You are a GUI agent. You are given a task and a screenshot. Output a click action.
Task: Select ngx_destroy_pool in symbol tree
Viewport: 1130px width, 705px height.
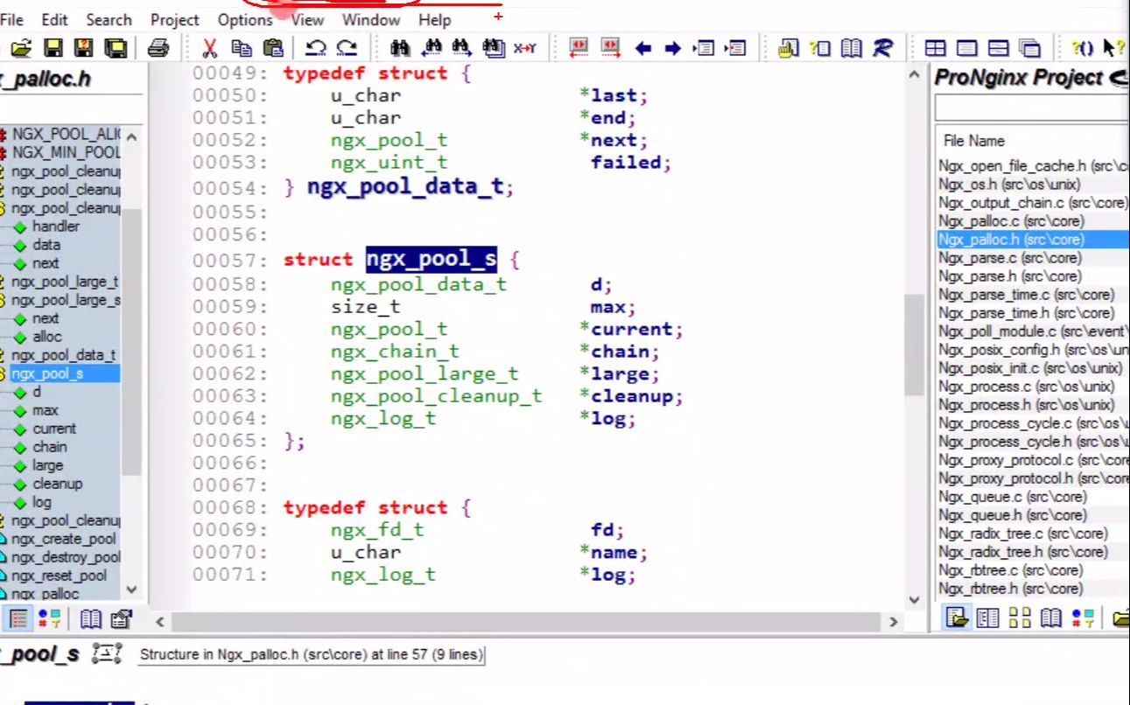tap(66, 557)
